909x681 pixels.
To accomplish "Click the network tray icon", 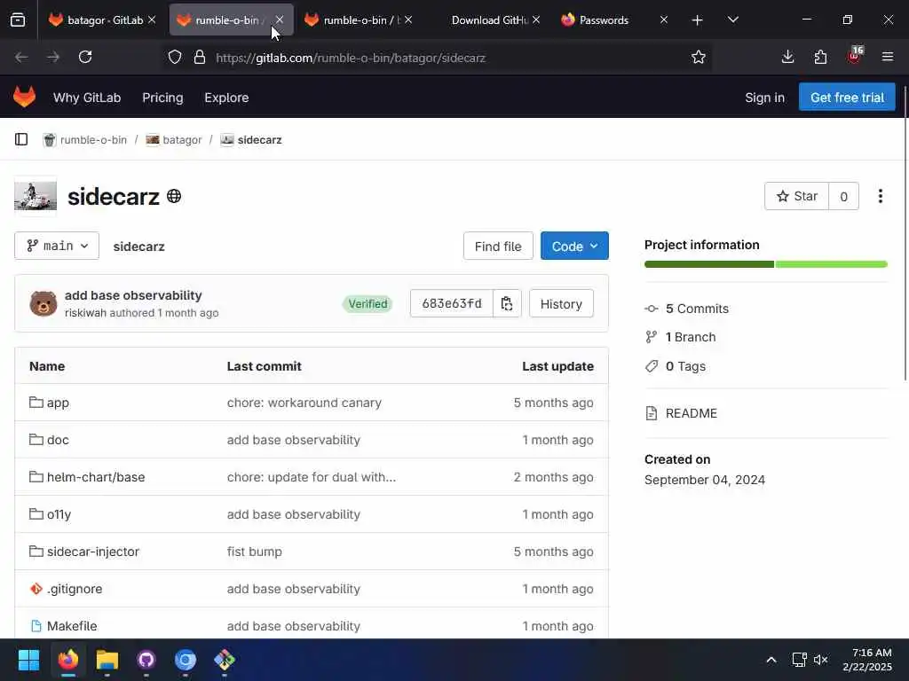I will point(799,660).
